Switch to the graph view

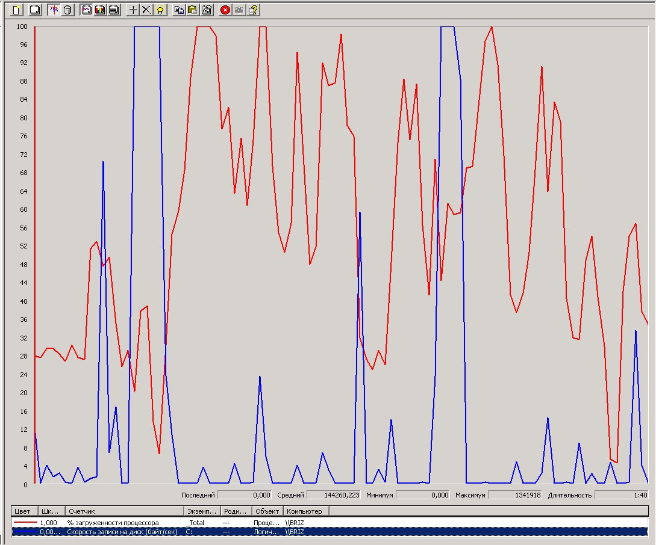point(86,10)
